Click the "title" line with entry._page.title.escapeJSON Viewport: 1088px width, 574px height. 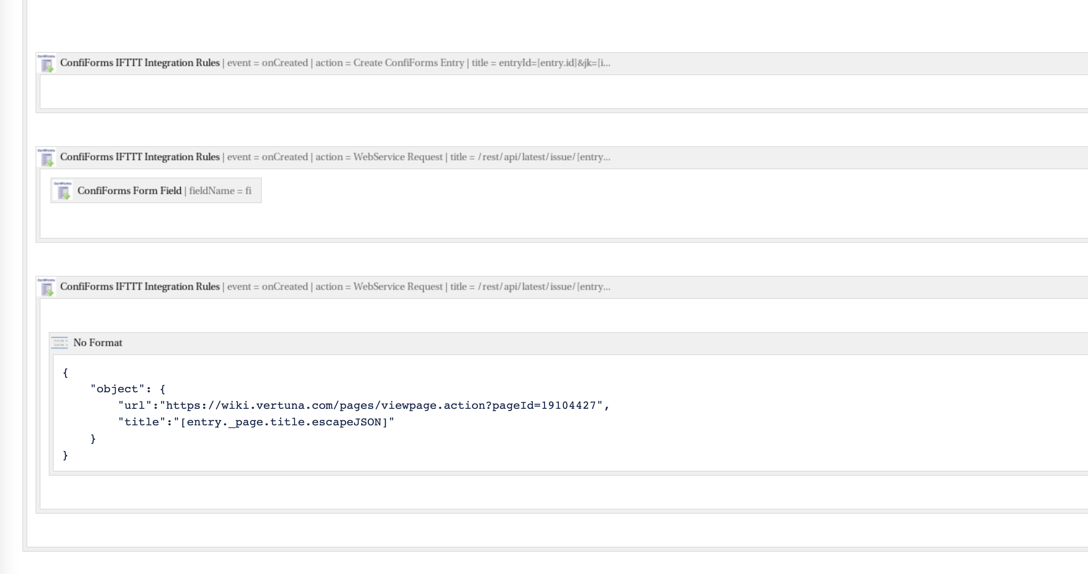click(256, 422)
